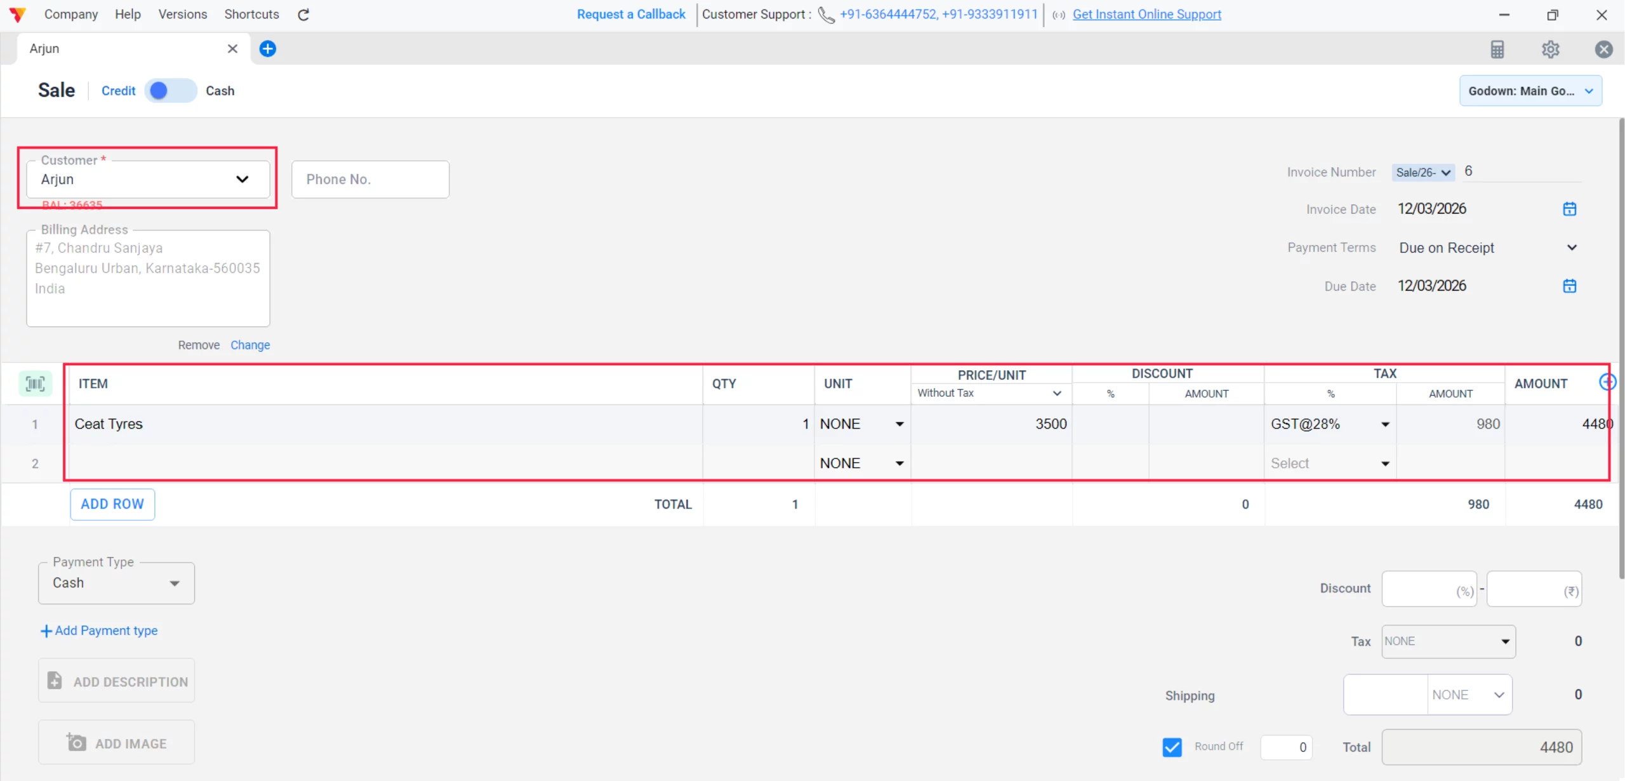Open Payment Terms dropdown
Viewport: 1625px width, 781px height.
pyautogui.click(x=1571, y=248)
